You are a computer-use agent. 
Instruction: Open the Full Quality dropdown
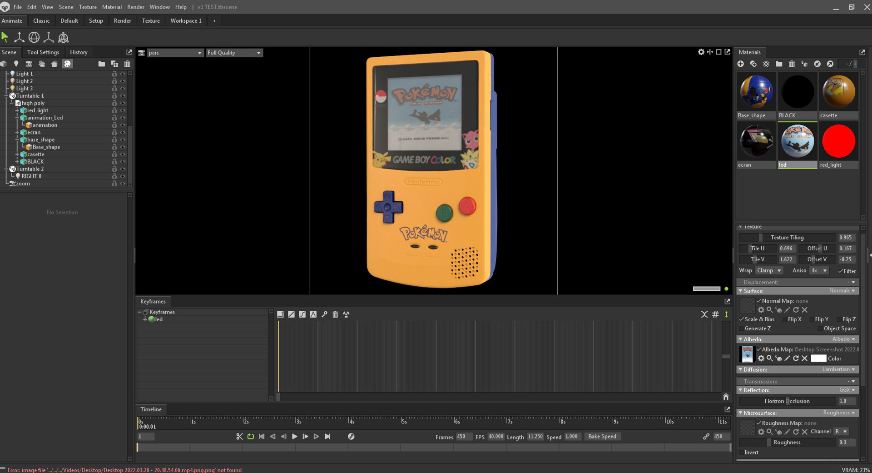[234, 53]
